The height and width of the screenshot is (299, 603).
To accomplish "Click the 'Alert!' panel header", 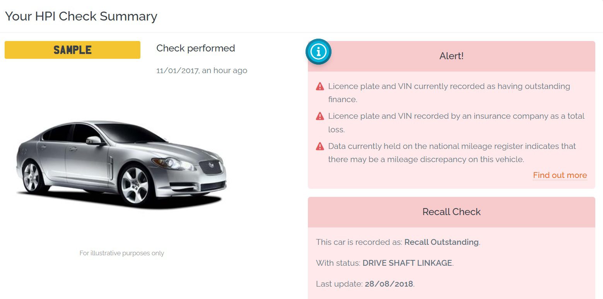I will 451,56.
